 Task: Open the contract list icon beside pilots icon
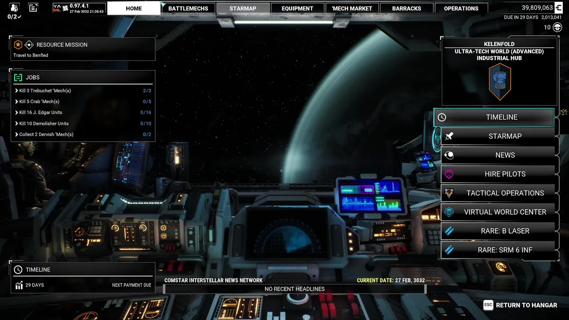tap(33, 7)
